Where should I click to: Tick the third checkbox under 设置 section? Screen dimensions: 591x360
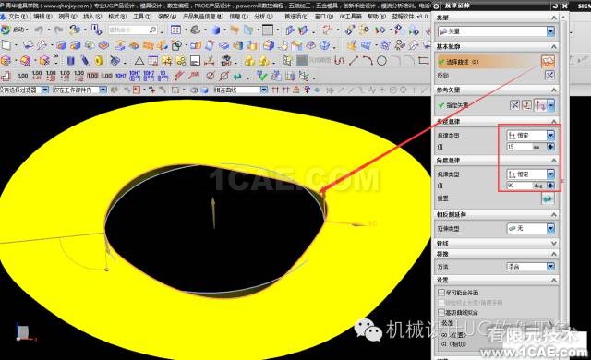(x=441, y=312)
